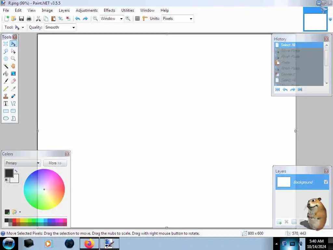Click the Save toolbar icon
333x250 pixels.
coord(21,19)
